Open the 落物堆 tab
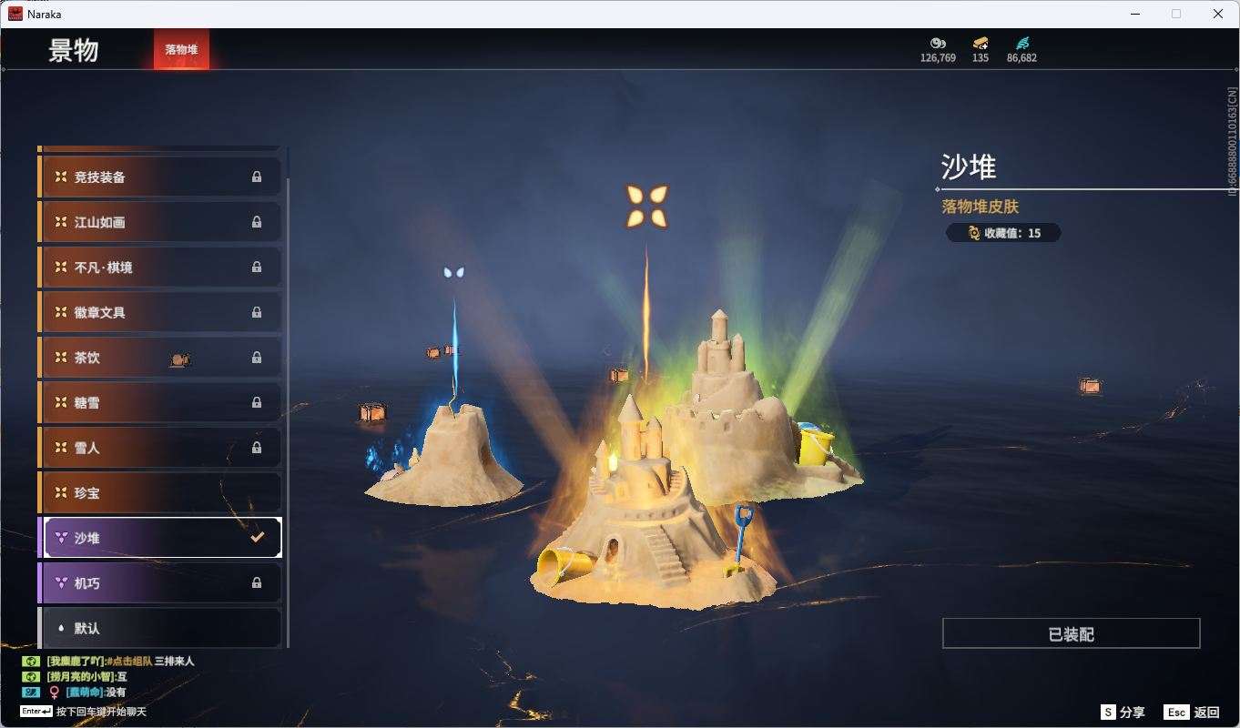Screen dimensions: 1240x728 click(181, 49)
